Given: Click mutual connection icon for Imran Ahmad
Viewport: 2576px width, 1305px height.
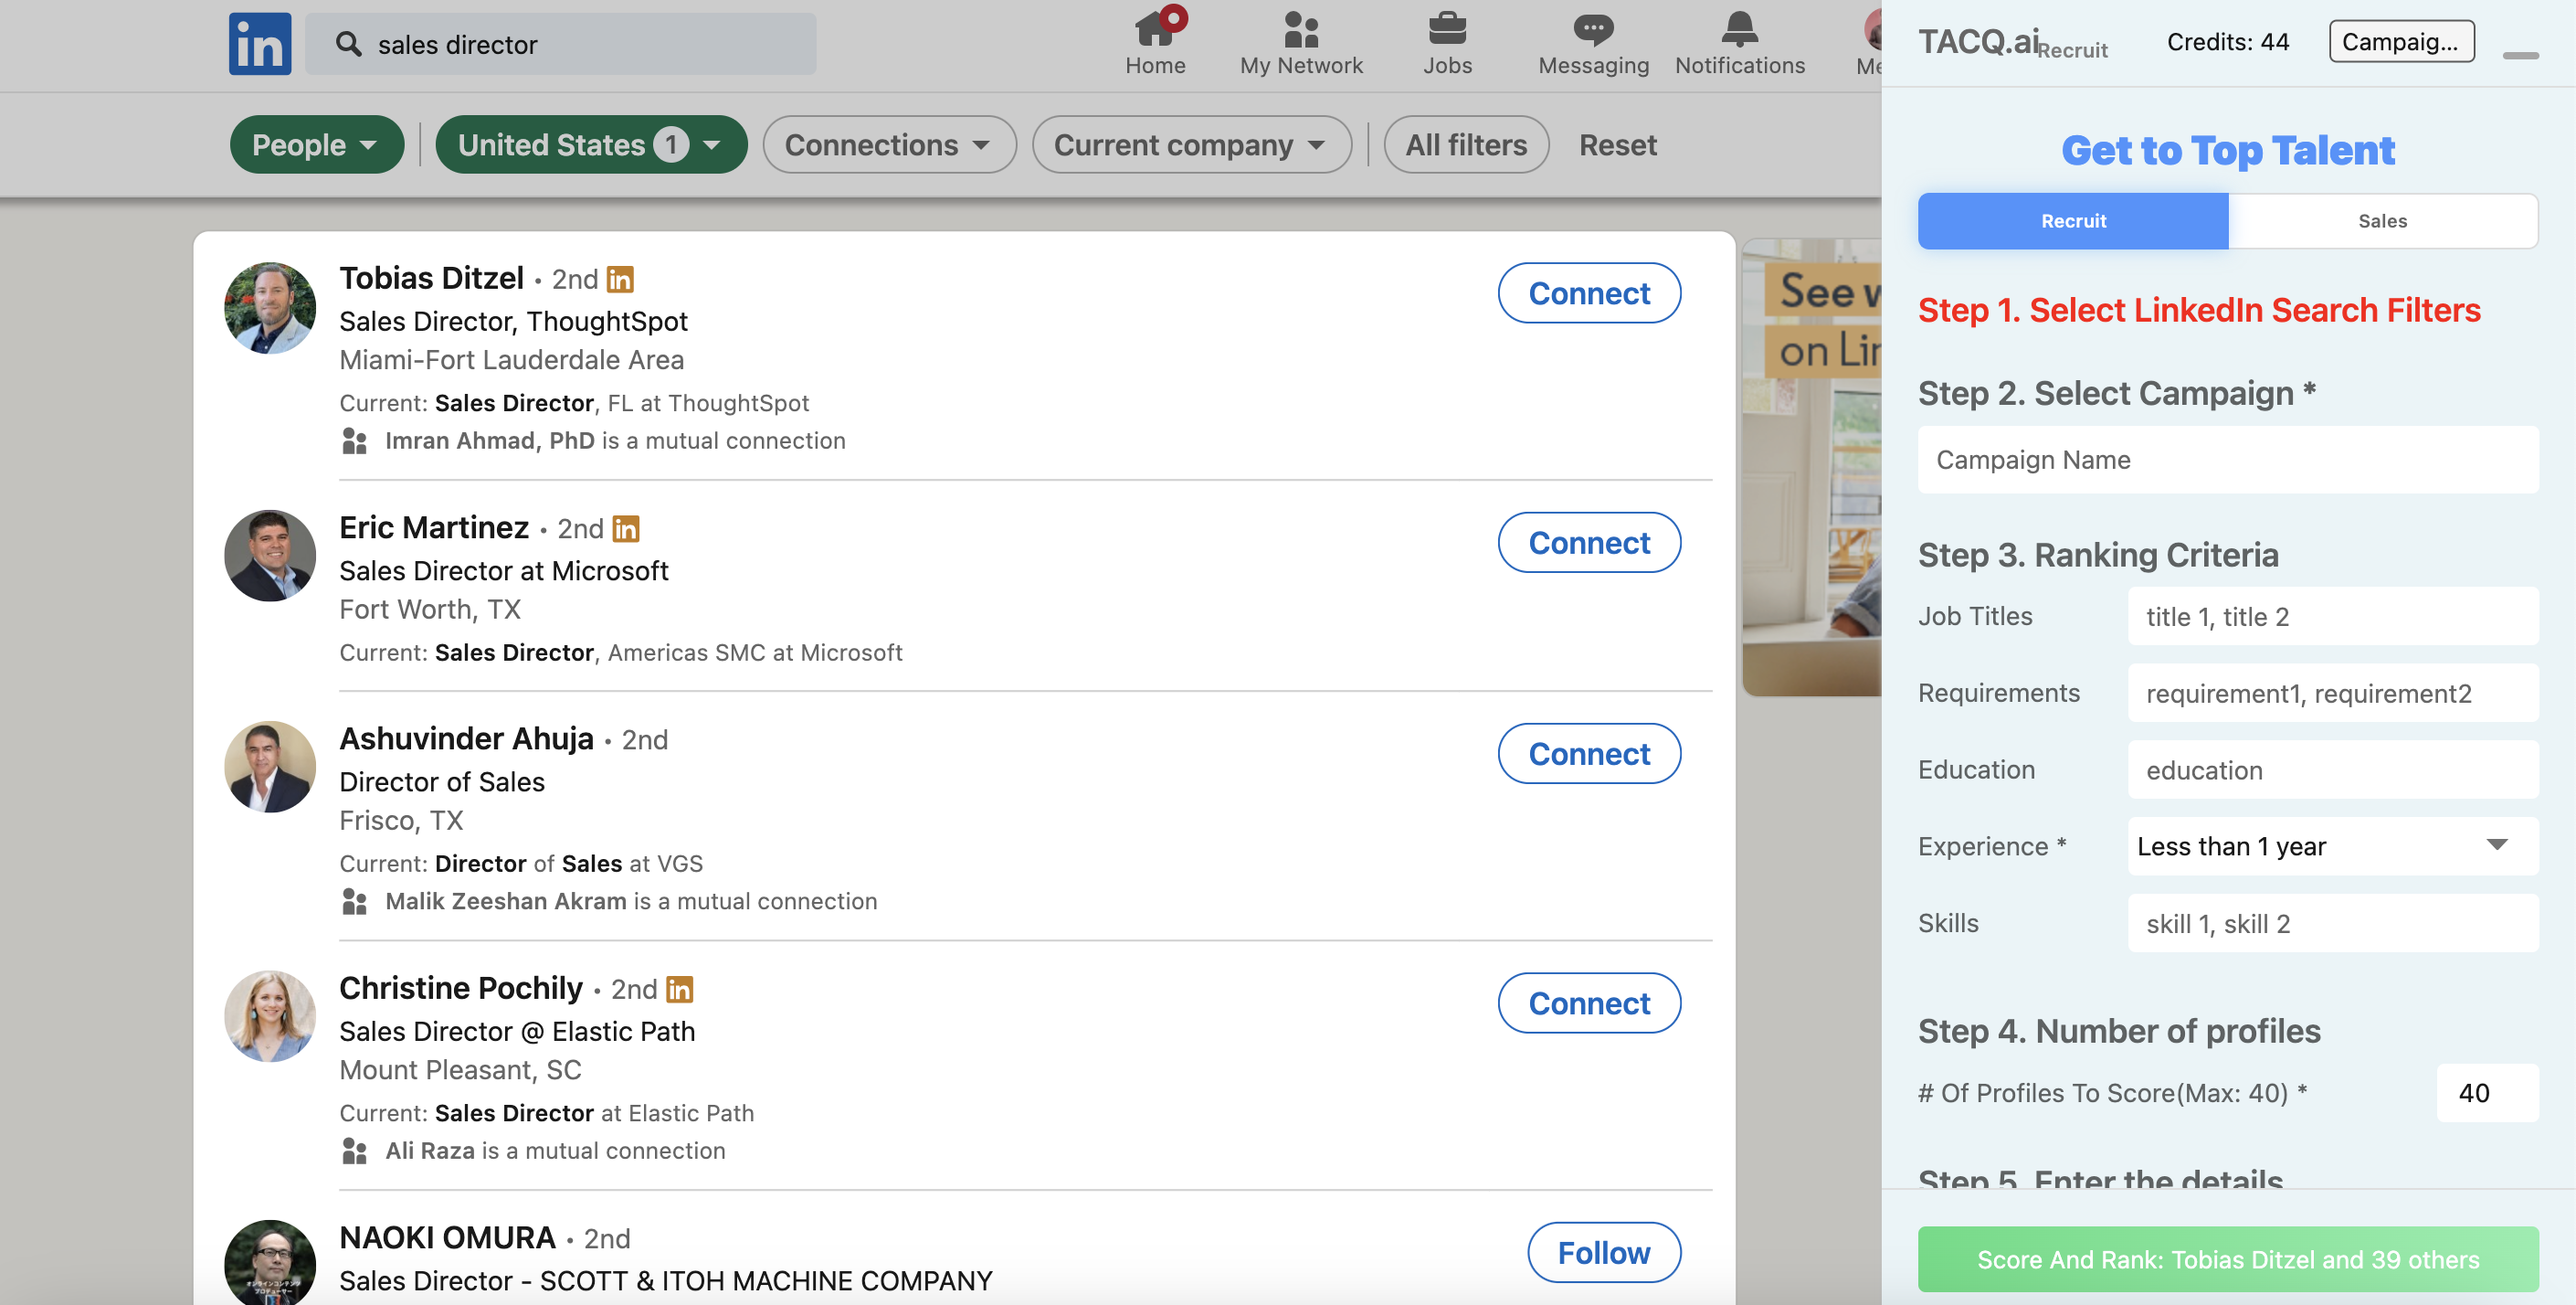Looking at the screenshot, I should pos(354,441).
